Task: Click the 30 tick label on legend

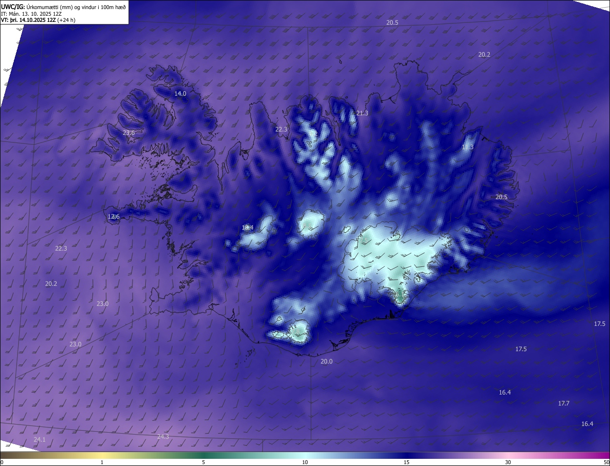Action: 508,462
